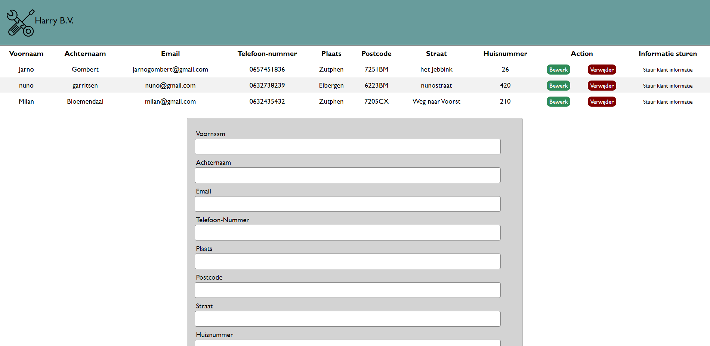Select postcode 7205CX cell

(376, 101)
